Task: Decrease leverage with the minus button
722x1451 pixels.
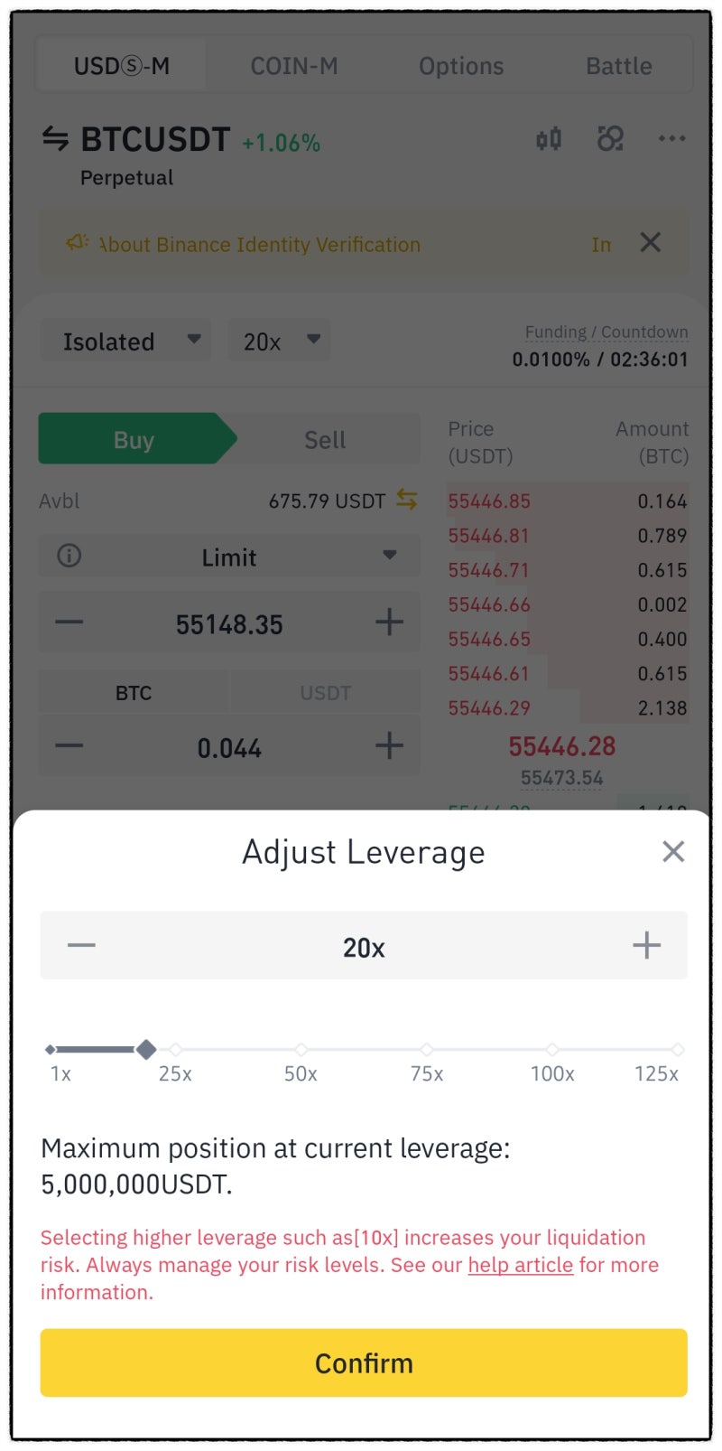Action: coord(81,946)
